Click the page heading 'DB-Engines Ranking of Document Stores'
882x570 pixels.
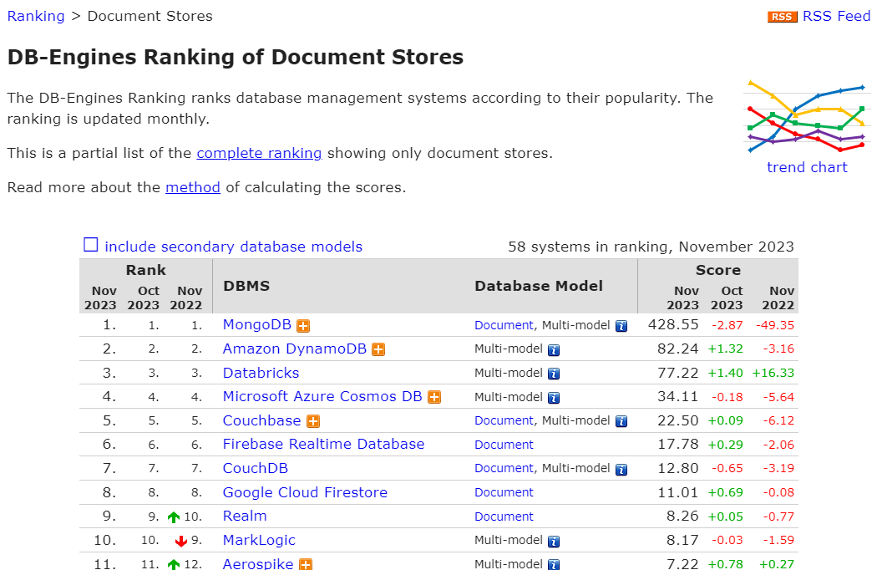pyautogui.click(x=236, y=58)
